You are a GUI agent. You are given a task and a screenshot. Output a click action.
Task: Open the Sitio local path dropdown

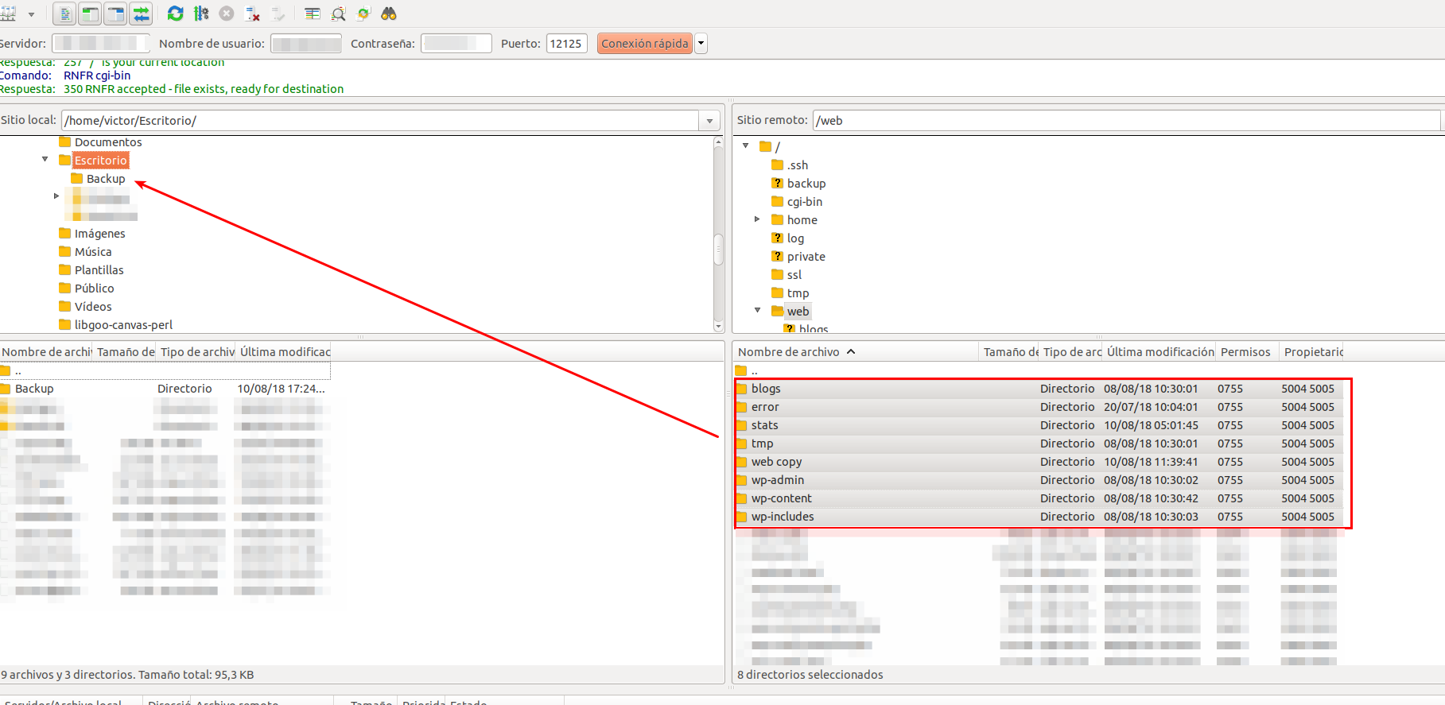(710, 121)
